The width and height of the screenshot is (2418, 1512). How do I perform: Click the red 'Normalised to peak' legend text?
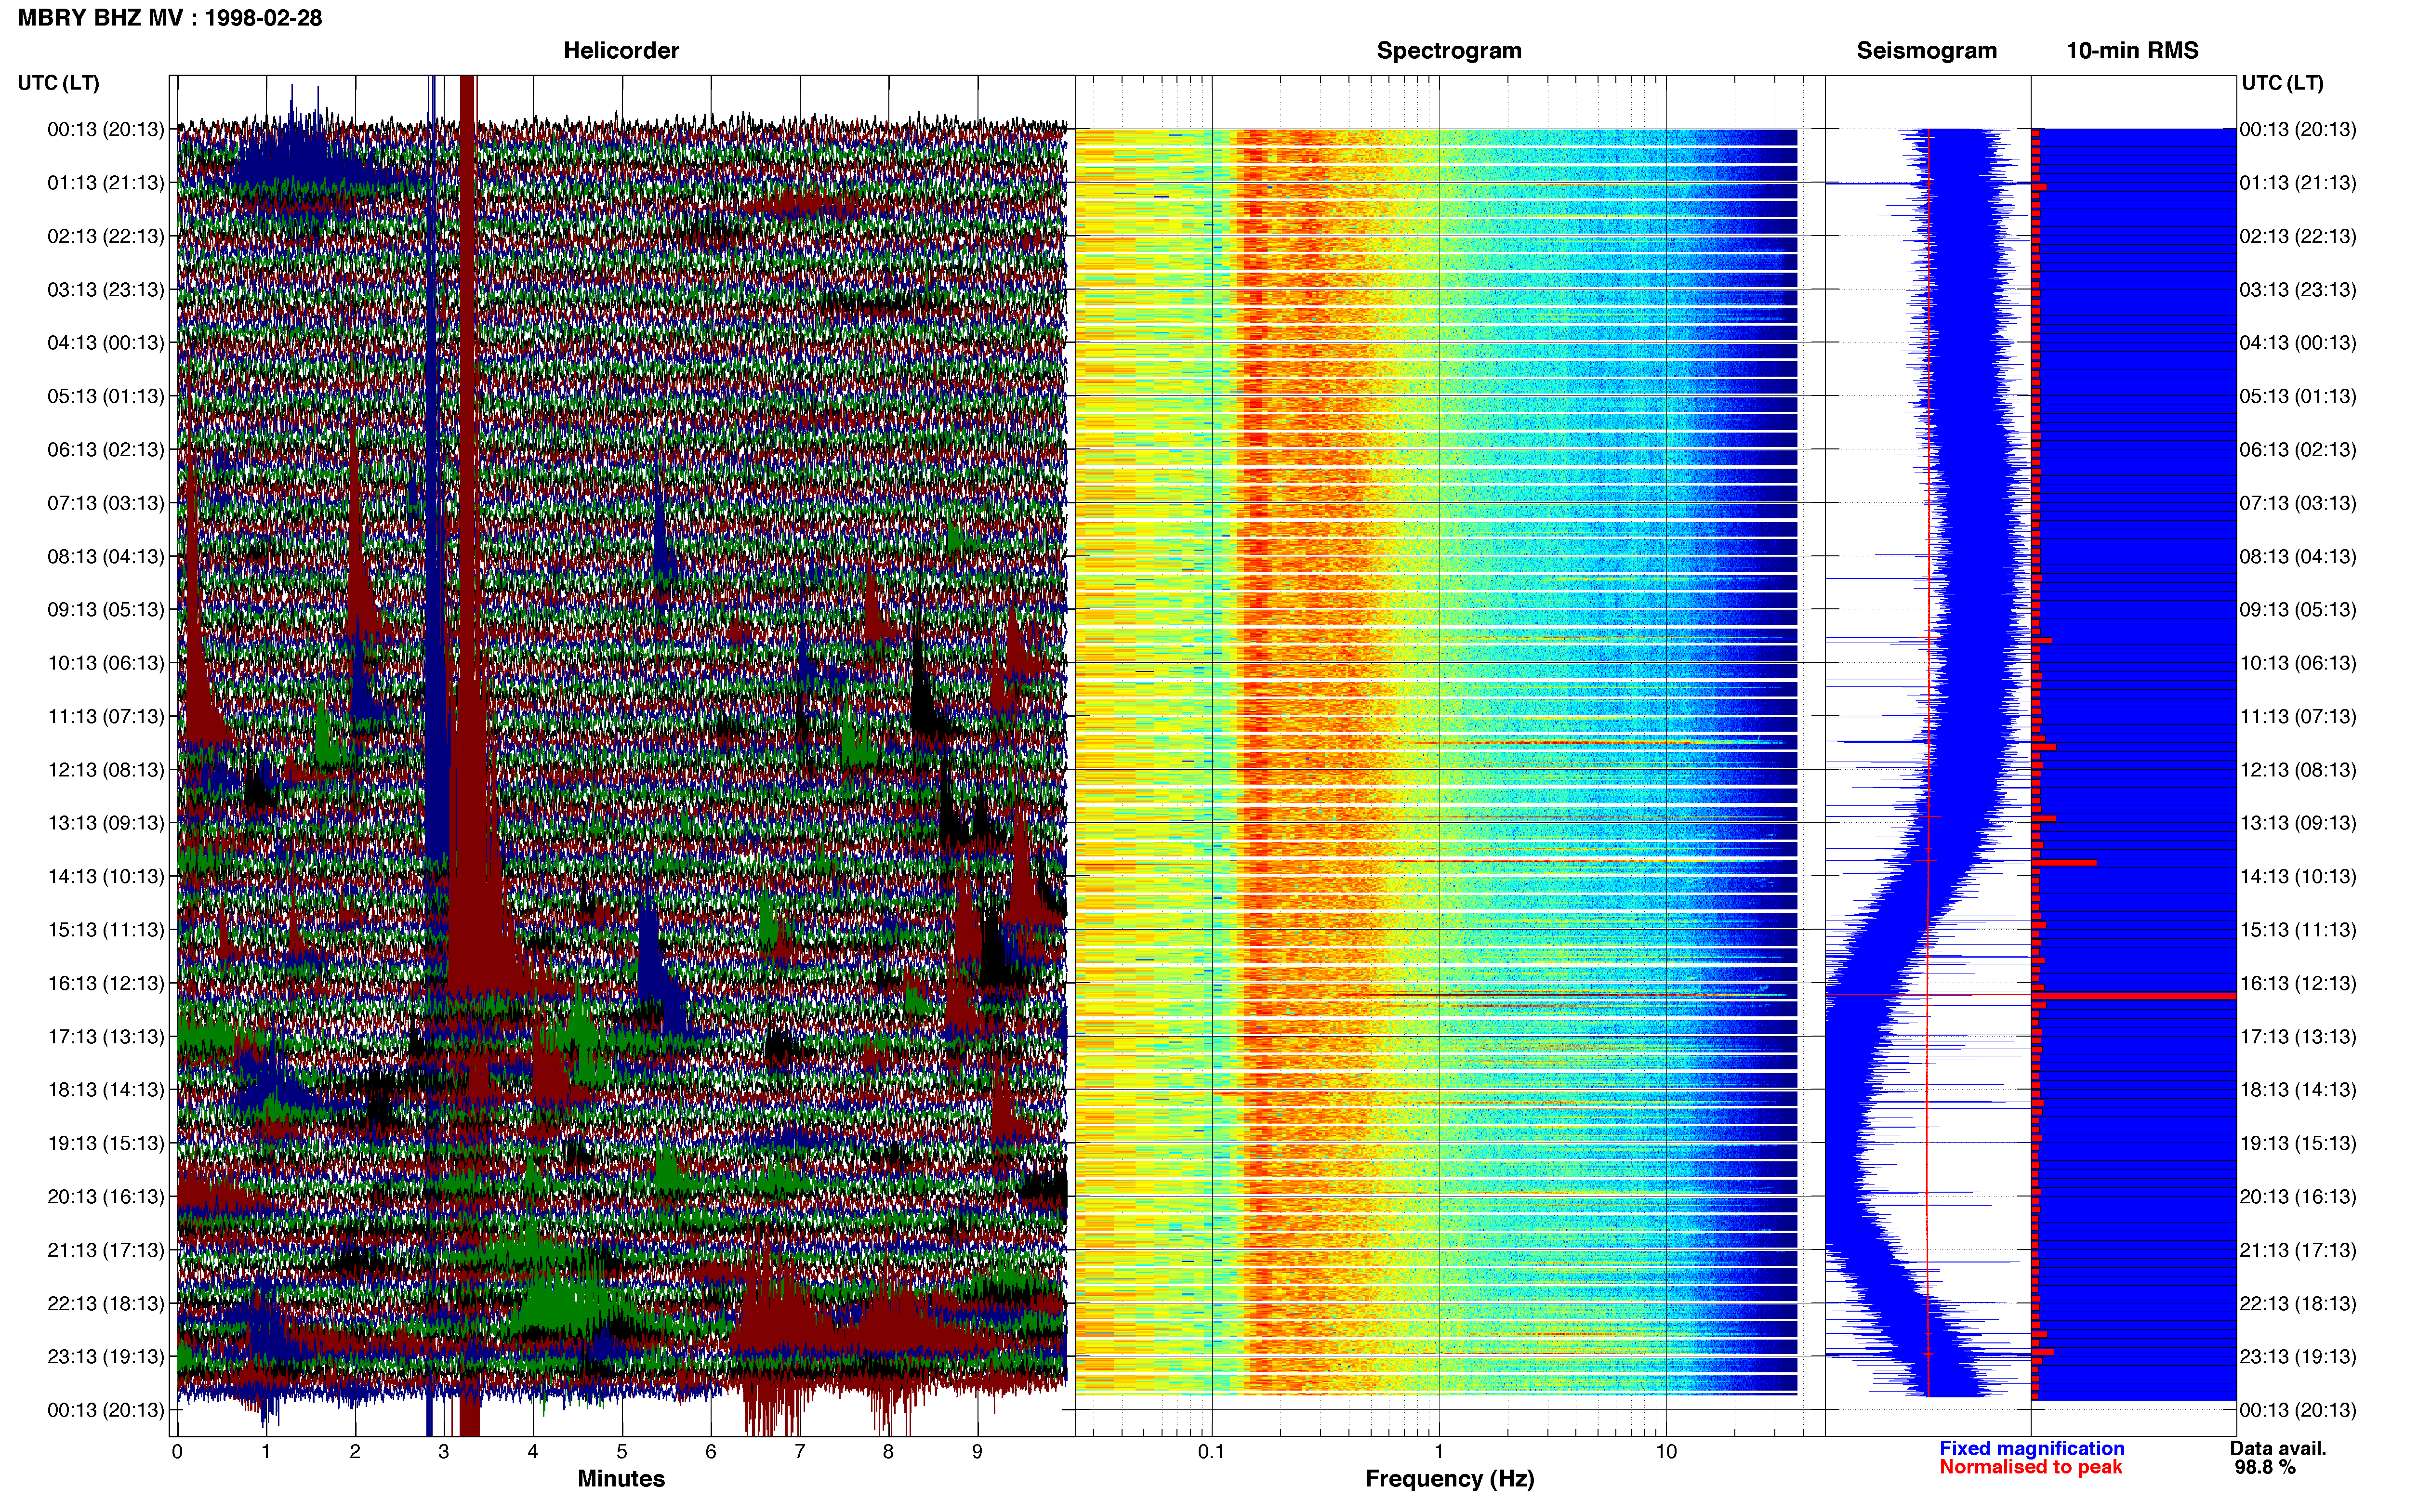click(x=2030, y=1467)
